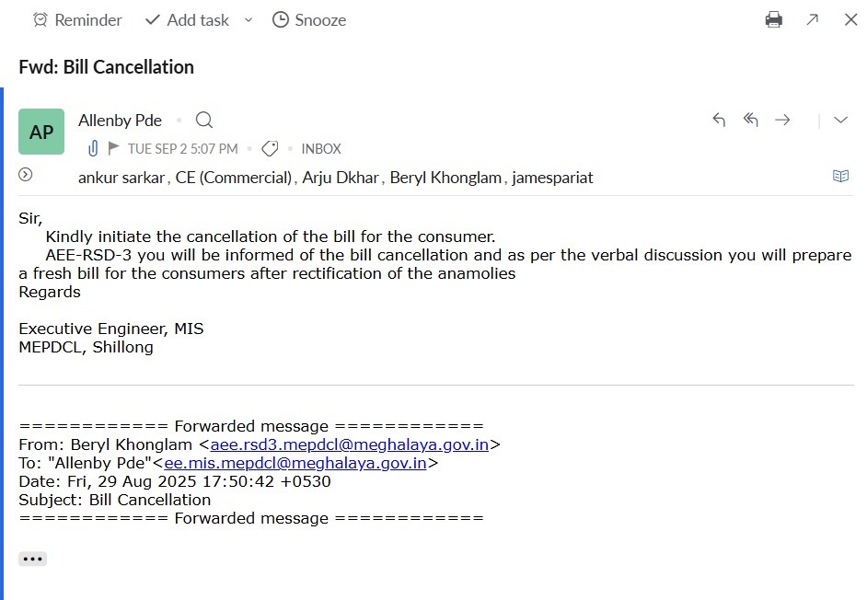Click the print email icon
This screenshot has width=867, height=600.
[774, 19]
